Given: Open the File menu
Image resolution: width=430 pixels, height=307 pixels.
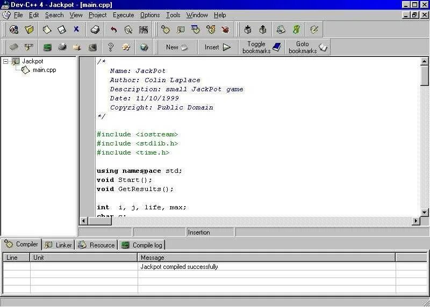Looking at the screenshot, I should click(18, 15).
